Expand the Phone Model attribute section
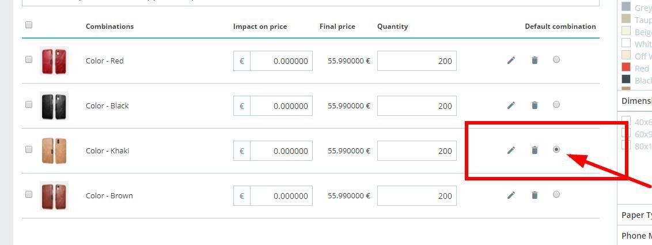 point(636,235)
